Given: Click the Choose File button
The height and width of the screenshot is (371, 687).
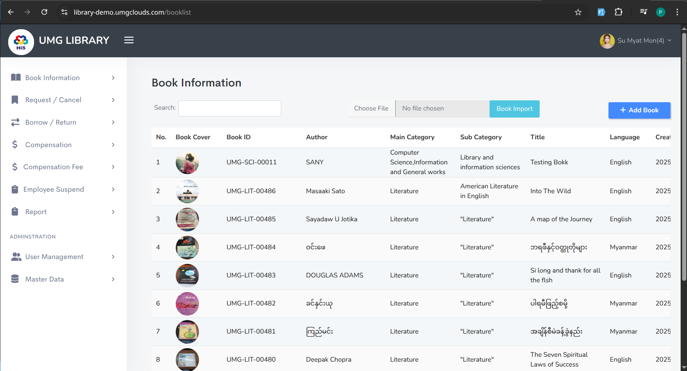Looking at the screenshot, I should point(371,109).
